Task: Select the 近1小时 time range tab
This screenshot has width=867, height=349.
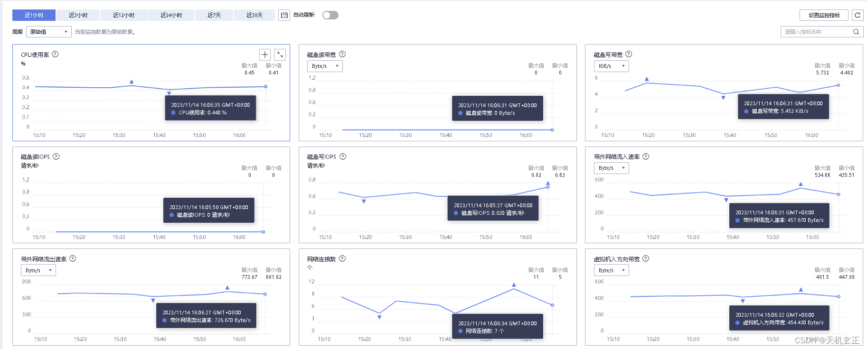Action: (x=34, y=15)
